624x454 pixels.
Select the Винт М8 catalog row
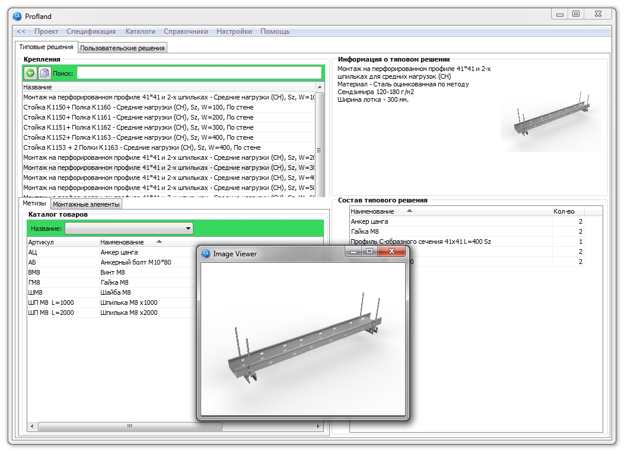[113, 272]
